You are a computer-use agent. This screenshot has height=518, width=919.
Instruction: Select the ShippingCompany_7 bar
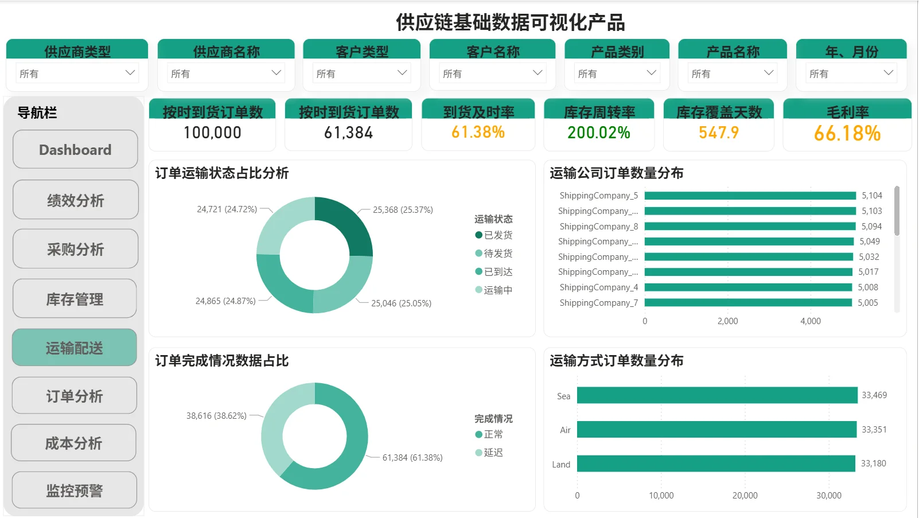coord(749,303)
